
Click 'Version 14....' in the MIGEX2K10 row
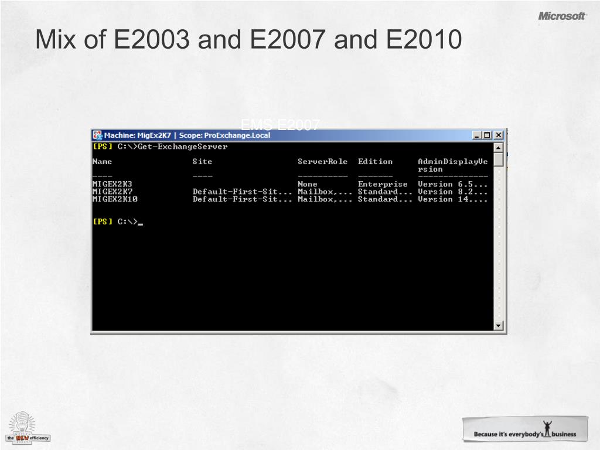coord(453,199)
